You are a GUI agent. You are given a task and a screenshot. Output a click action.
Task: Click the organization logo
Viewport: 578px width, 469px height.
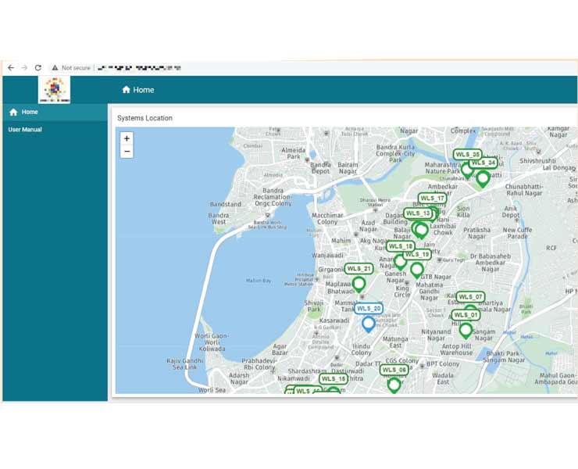(54, 89)
